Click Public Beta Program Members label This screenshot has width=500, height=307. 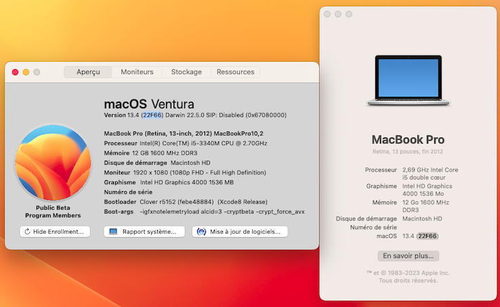(53, 211)
